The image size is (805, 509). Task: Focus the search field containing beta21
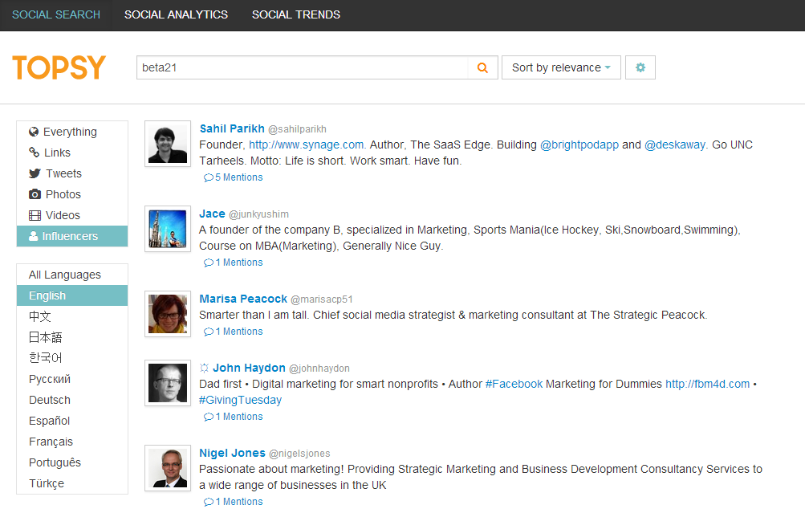pyautogui.click(x=302, y=68)
